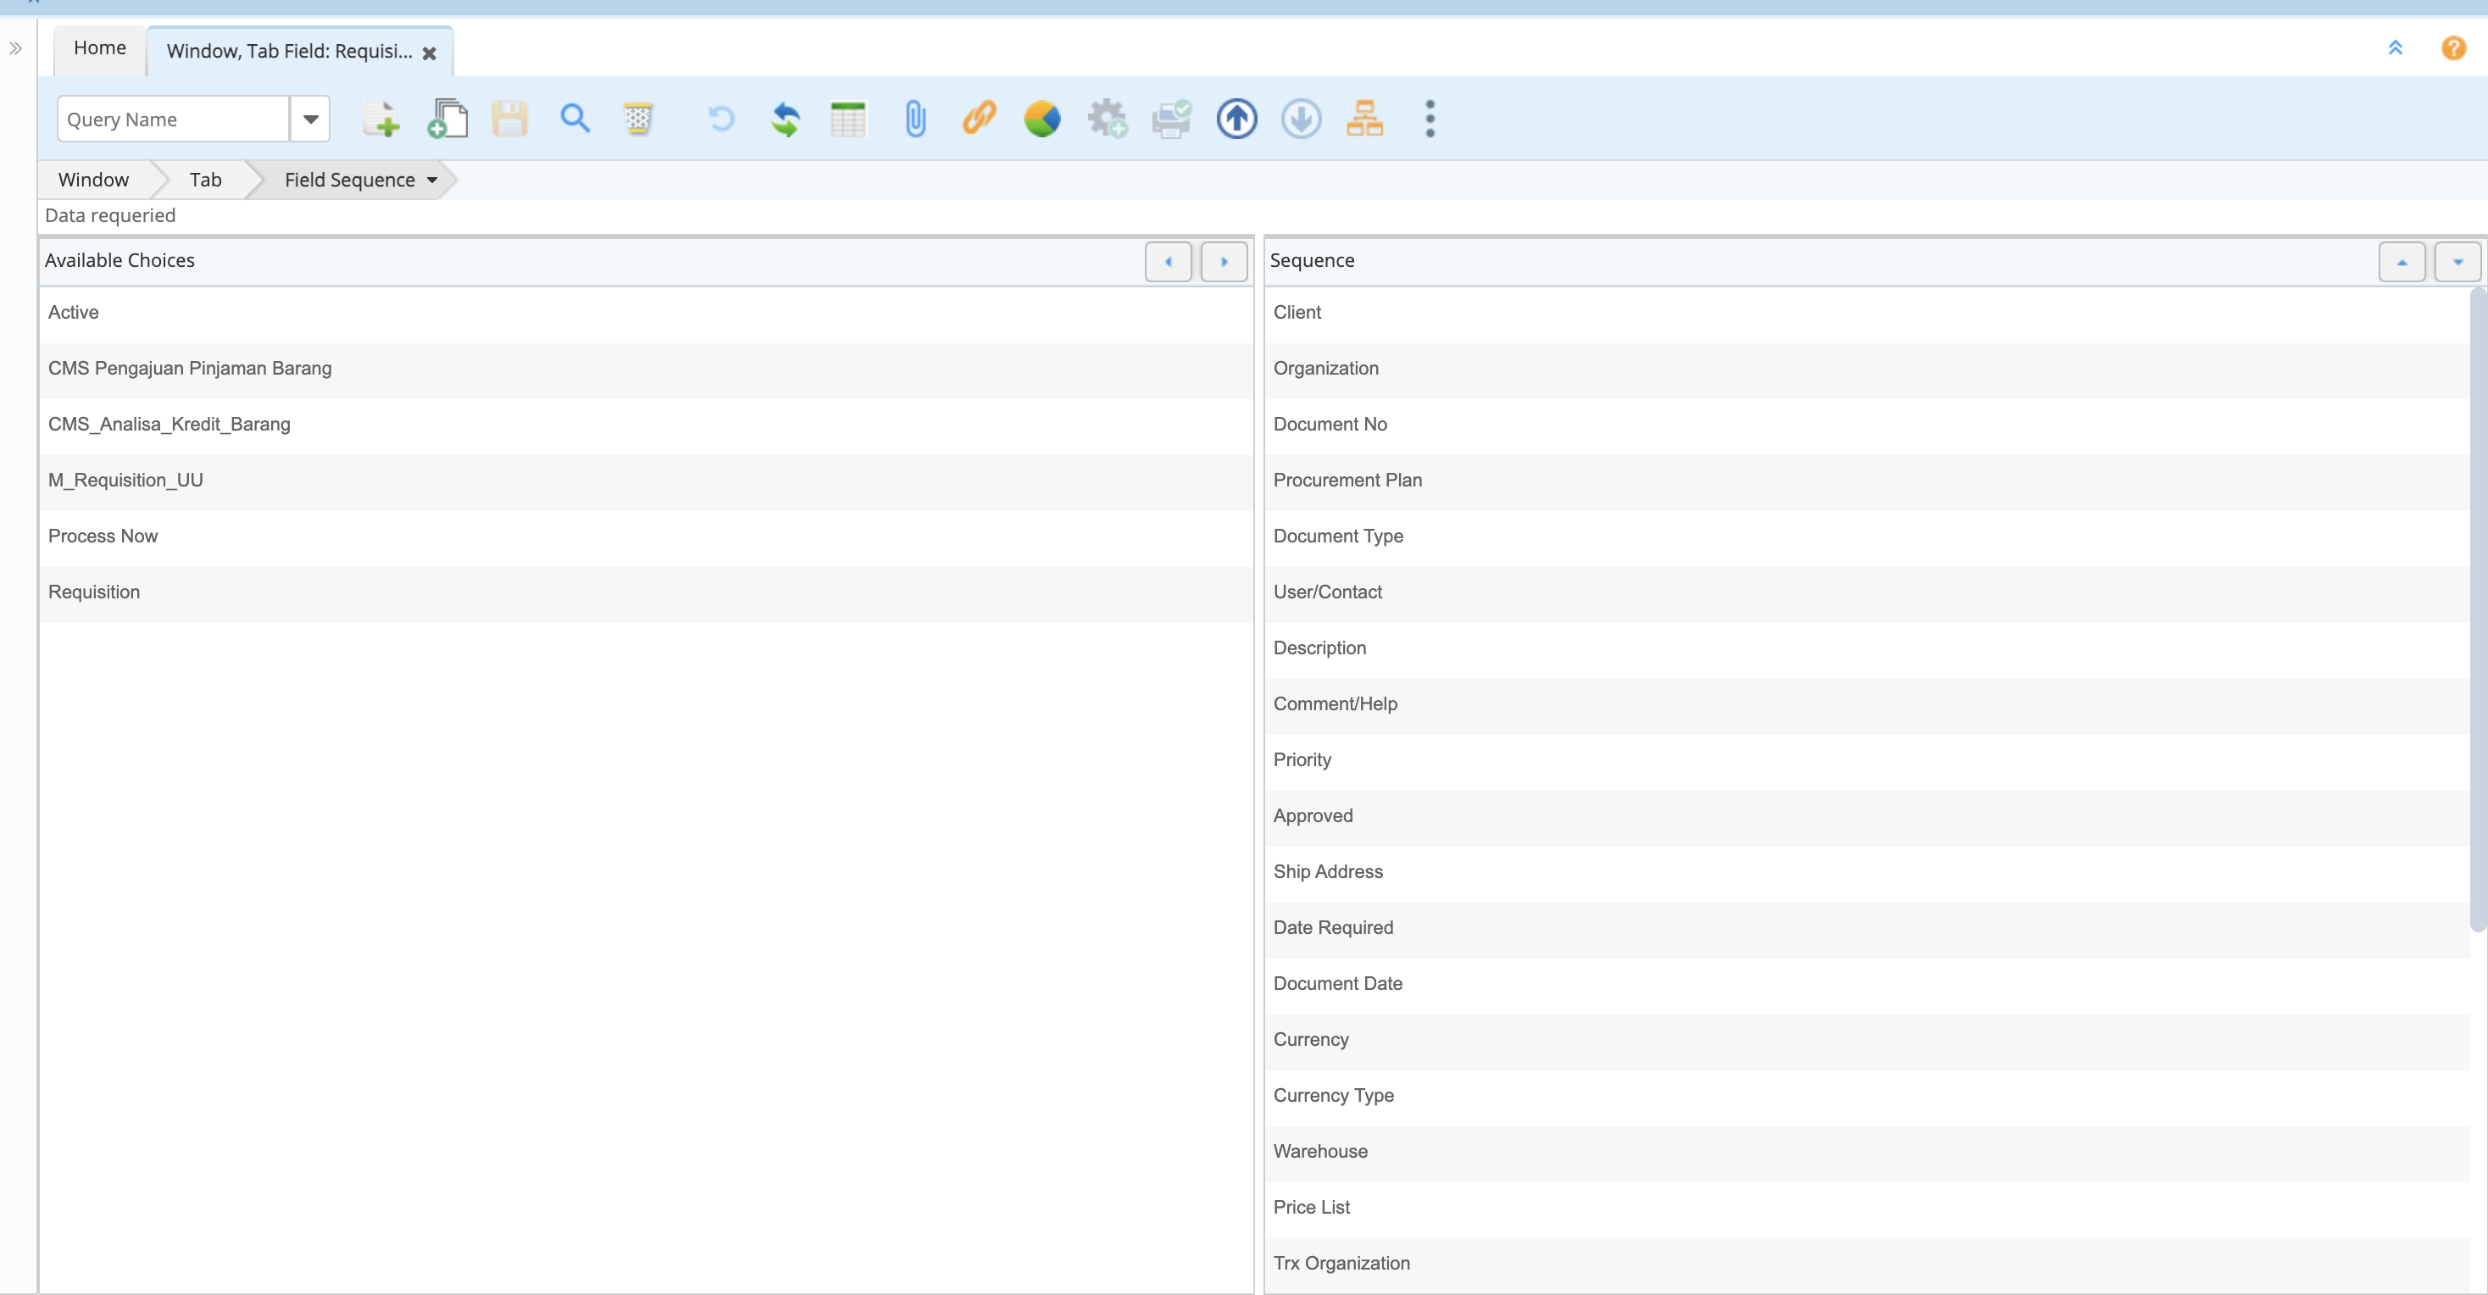Screen dimensions: 2488x1295
Task: Move selection right to Sequence
Action: pos(1224,262)
